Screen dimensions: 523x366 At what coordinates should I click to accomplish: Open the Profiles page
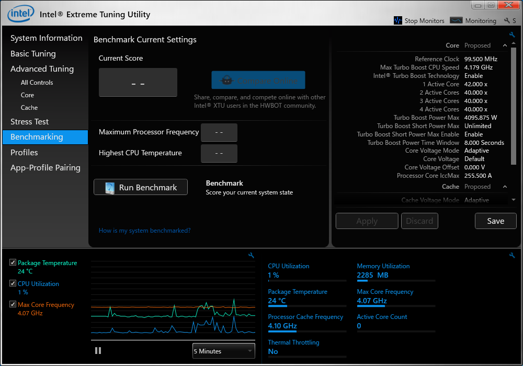click(x=24, y=152)
